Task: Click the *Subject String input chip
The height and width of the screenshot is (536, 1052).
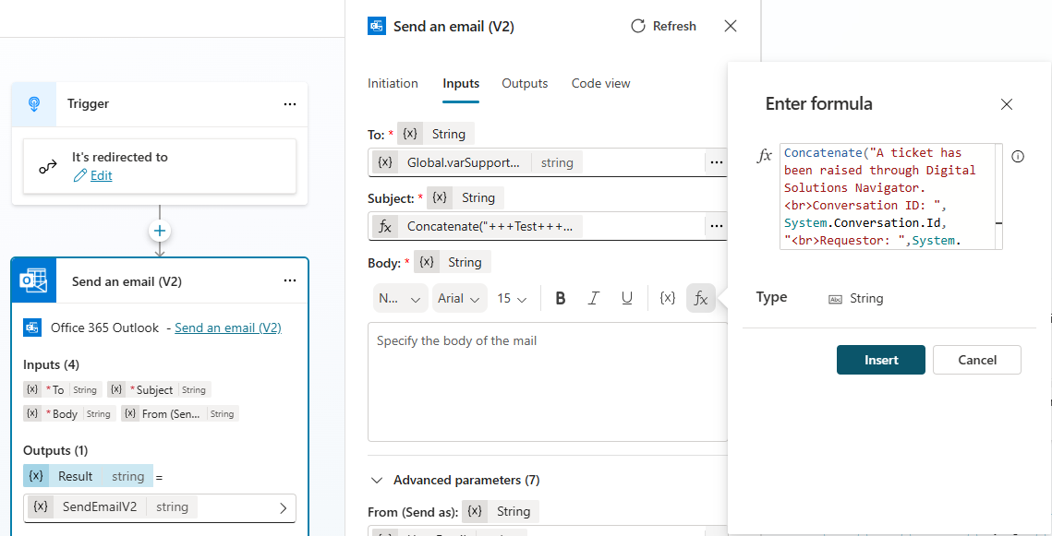Action: click(x=159, y=389)
